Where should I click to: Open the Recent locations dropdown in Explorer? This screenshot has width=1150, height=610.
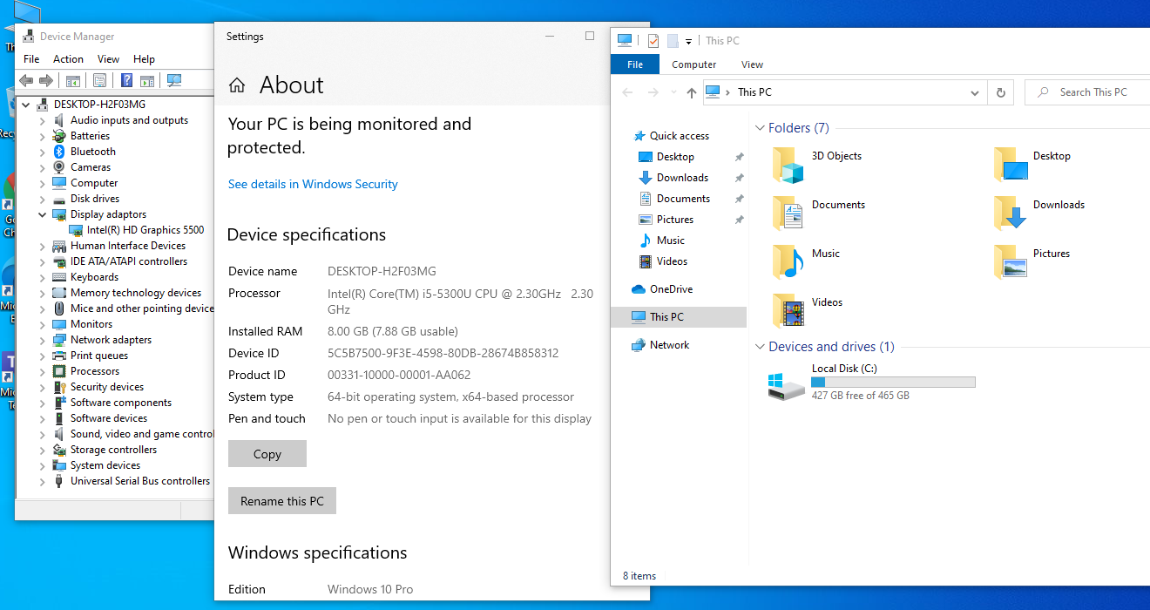673,92
